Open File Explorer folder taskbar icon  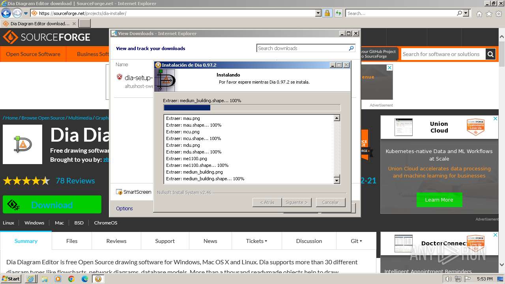coord(44,279)
